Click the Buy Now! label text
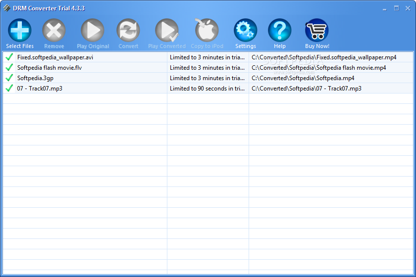This screenshot has height=277, width=416. coord(317,46)
